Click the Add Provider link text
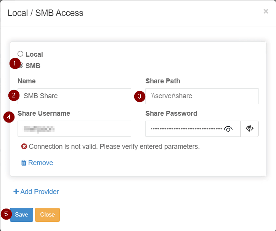 pyautogui.click(x=40, y=192)
